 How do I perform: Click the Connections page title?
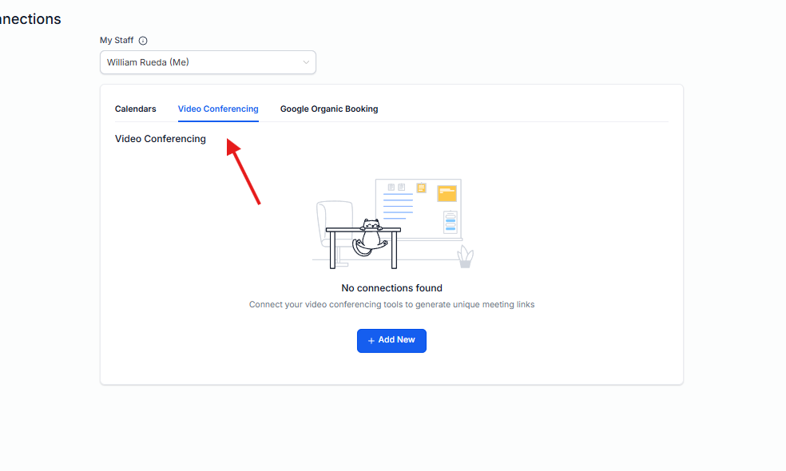(30, 19)
